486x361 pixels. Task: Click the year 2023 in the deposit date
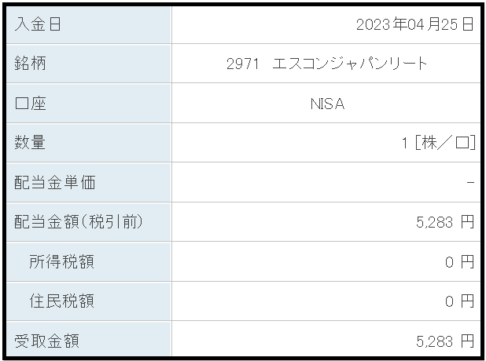coord(373,25)
